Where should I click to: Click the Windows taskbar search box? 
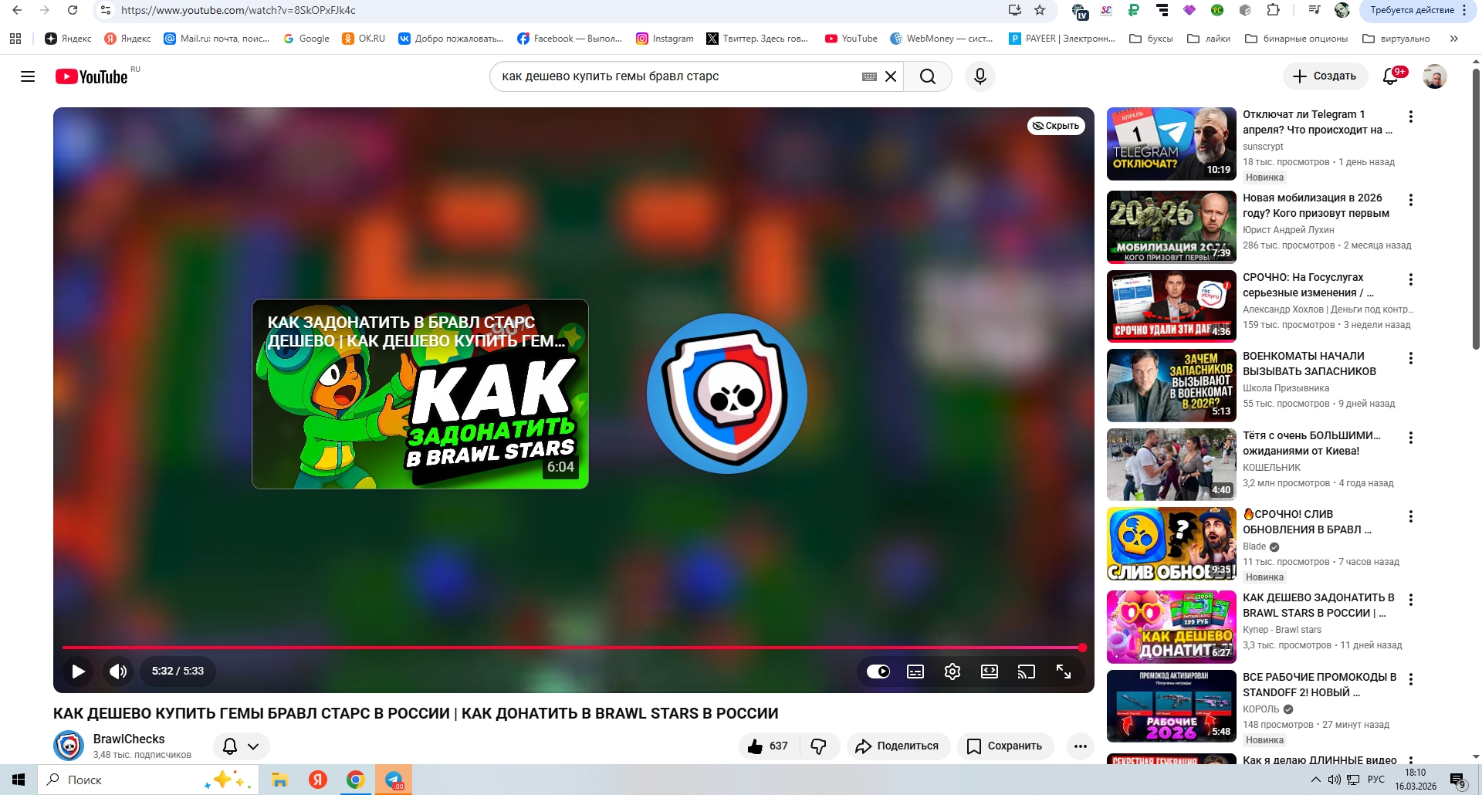(x=148, y=780)
